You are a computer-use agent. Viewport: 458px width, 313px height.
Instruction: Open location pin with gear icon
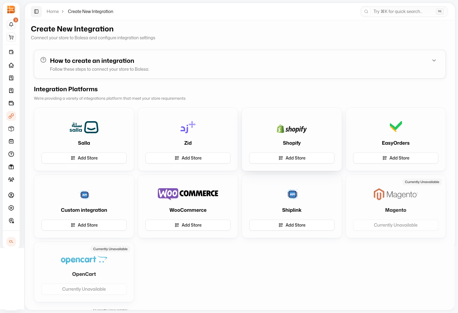click(11, 221)
